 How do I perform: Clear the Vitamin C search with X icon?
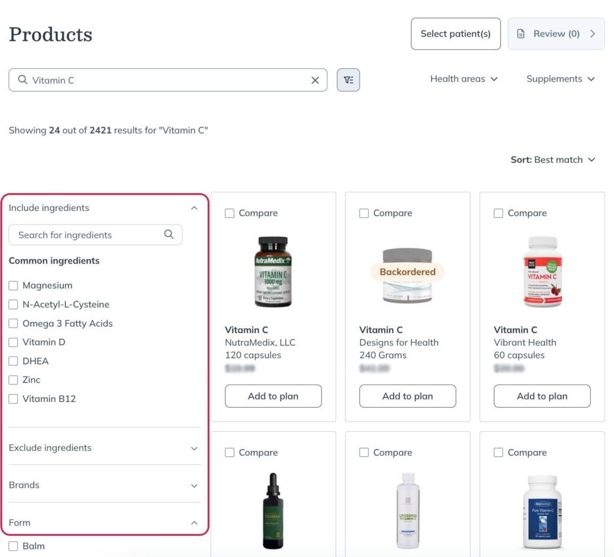point(315,80)
